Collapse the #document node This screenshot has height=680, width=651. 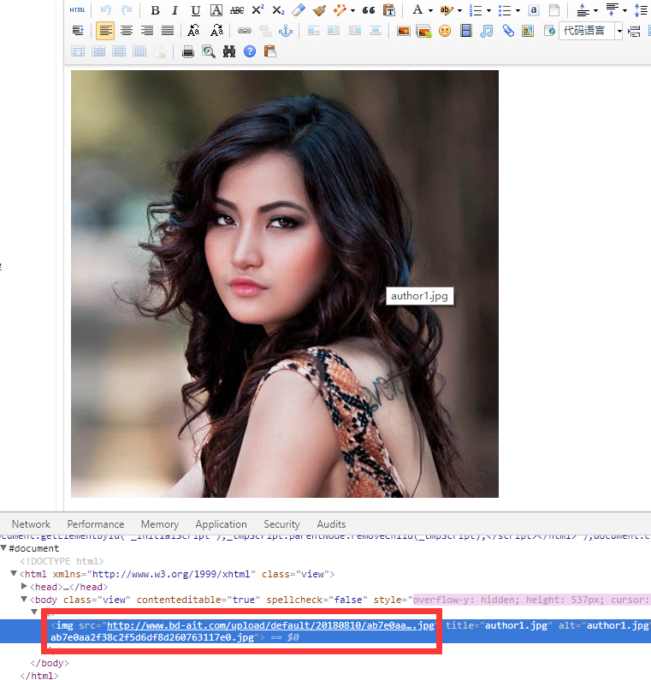pyautogui.click(x=3, y=547)
